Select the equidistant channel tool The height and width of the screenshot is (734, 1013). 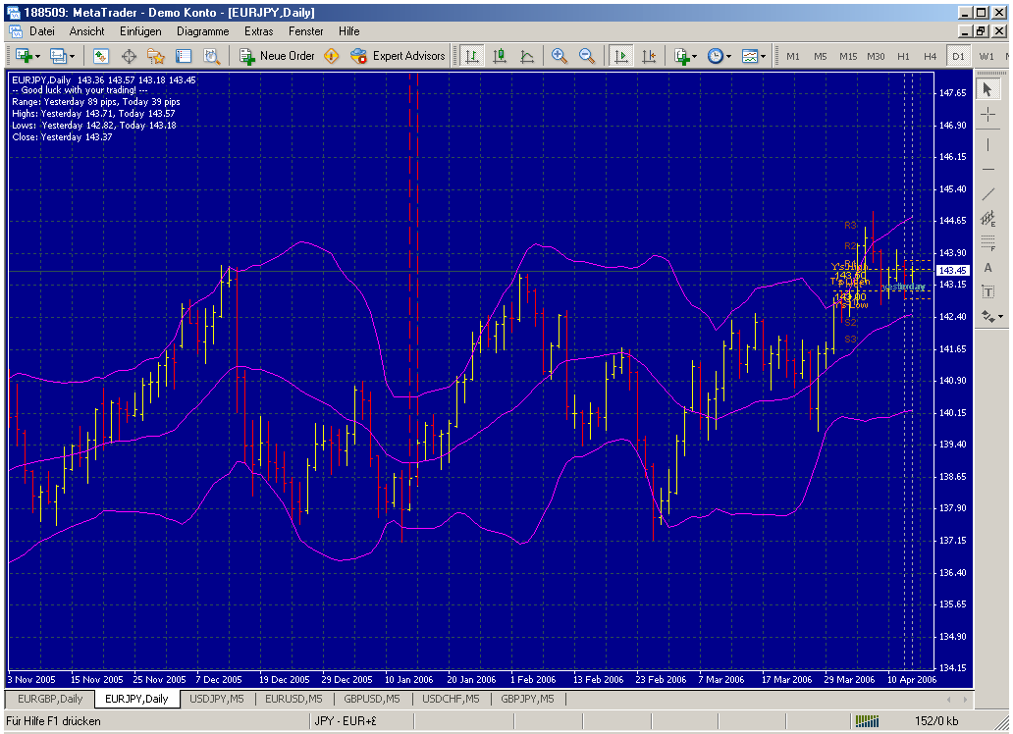(987, 219)
